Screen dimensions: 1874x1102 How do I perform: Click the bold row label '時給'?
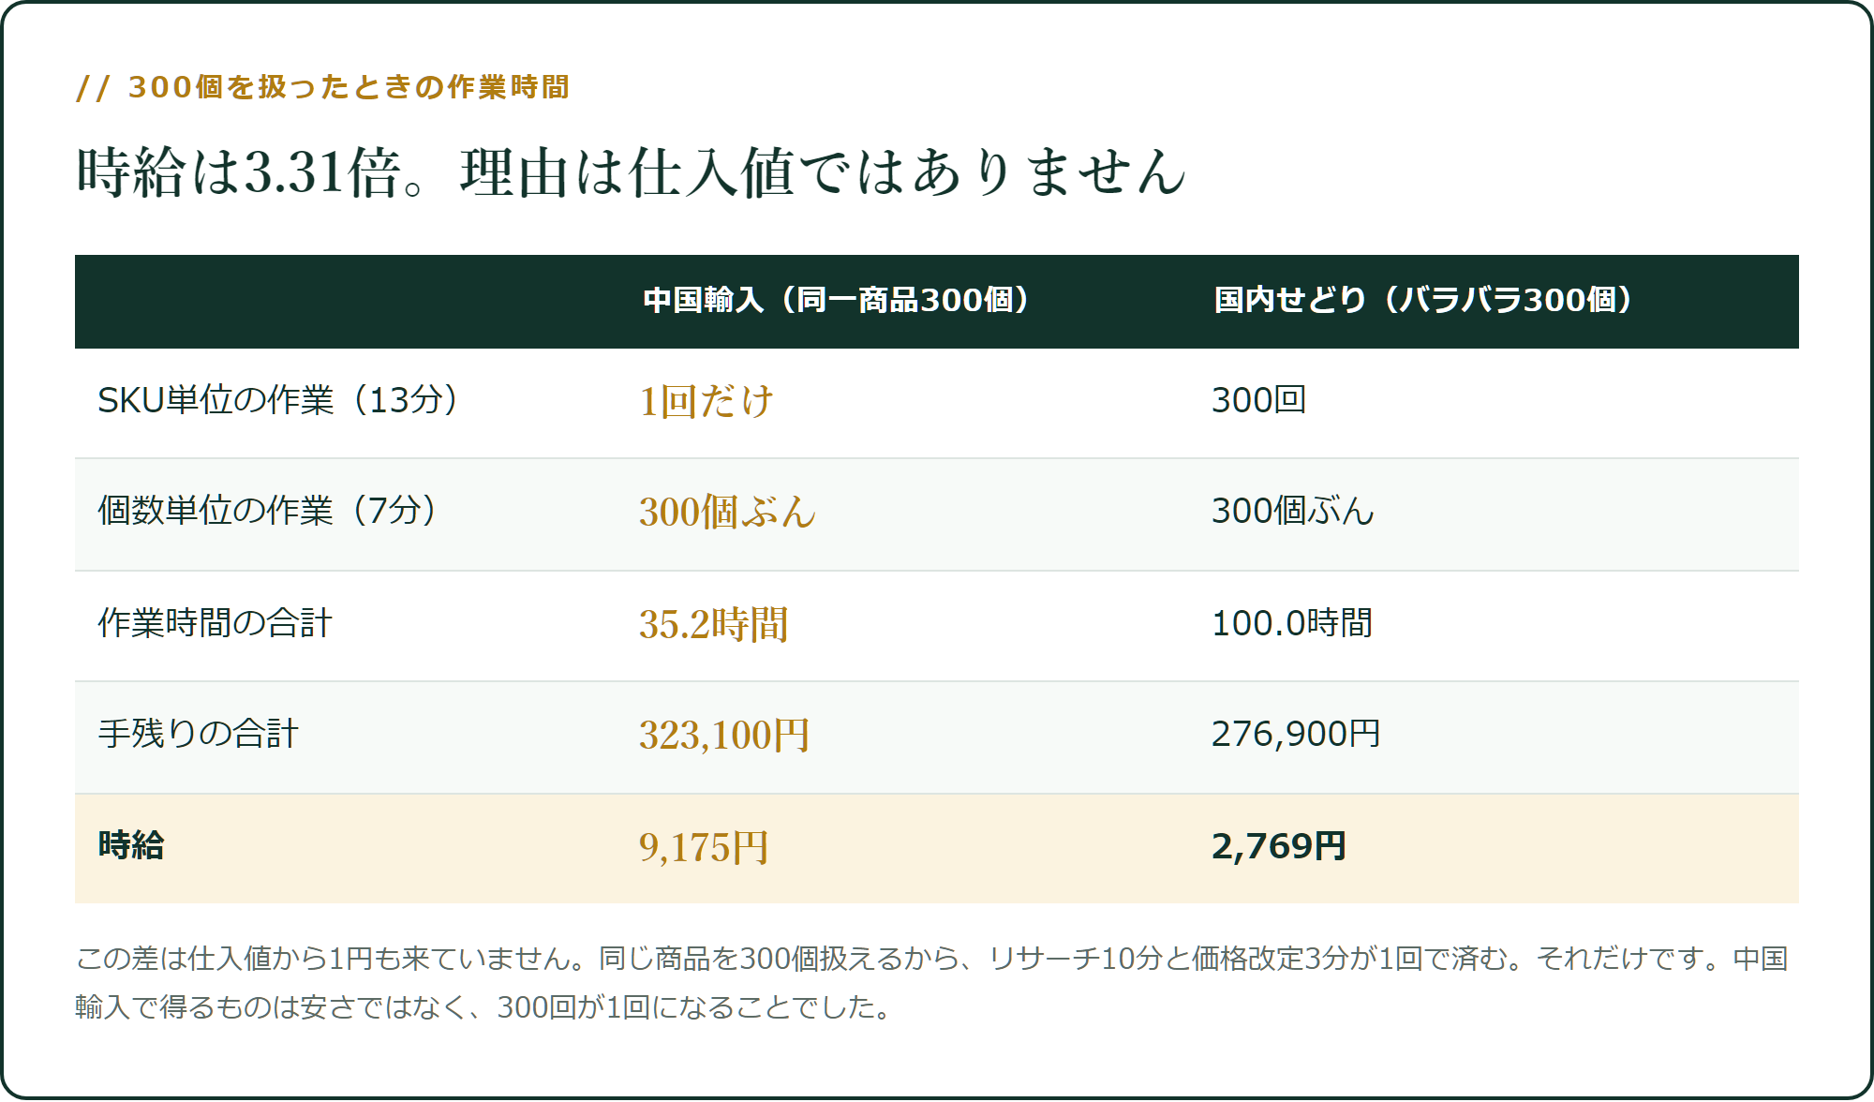[131, 845]
